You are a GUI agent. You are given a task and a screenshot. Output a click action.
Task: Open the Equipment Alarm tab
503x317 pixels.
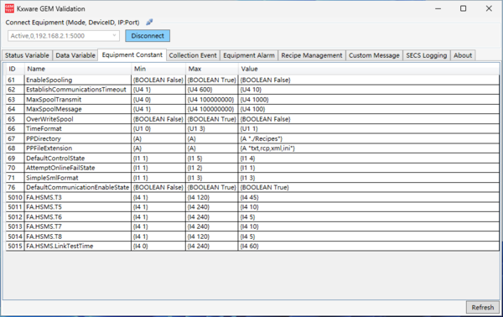coord(249,55)
